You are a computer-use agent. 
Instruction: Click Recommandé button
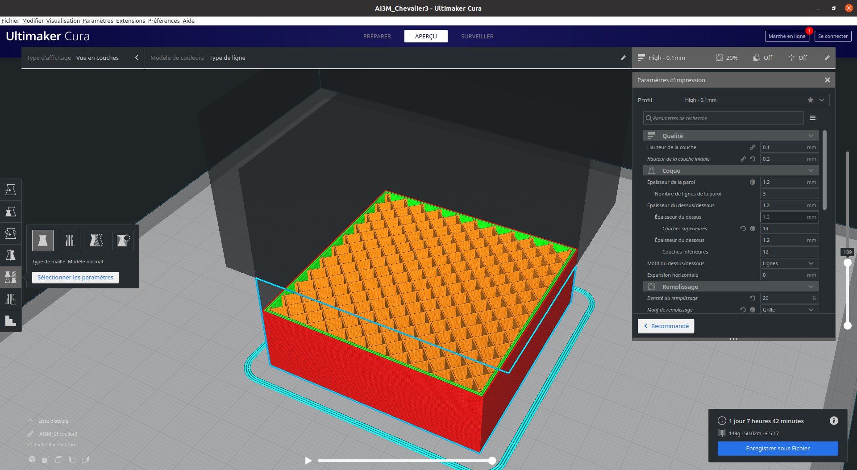coord(666,326)
